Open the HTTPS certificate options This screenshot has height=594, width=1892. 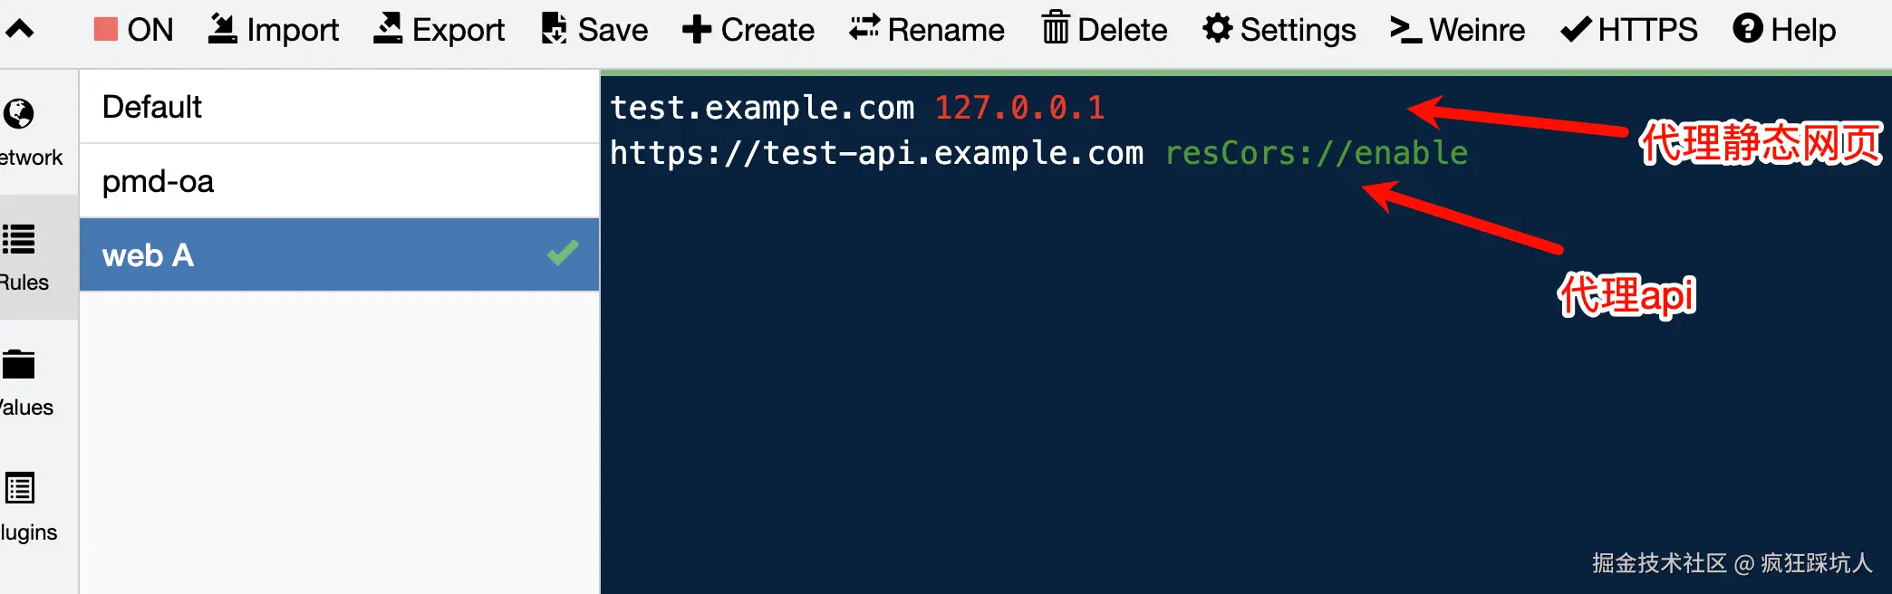tap(1629, 30)
